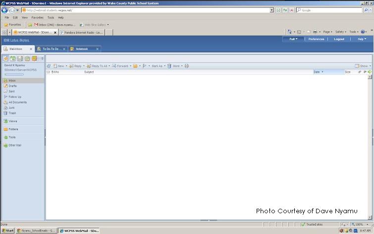Refresh the inbox message list
Image resolution: width=374 pixels, height=234 pixels.
point(49,66)
